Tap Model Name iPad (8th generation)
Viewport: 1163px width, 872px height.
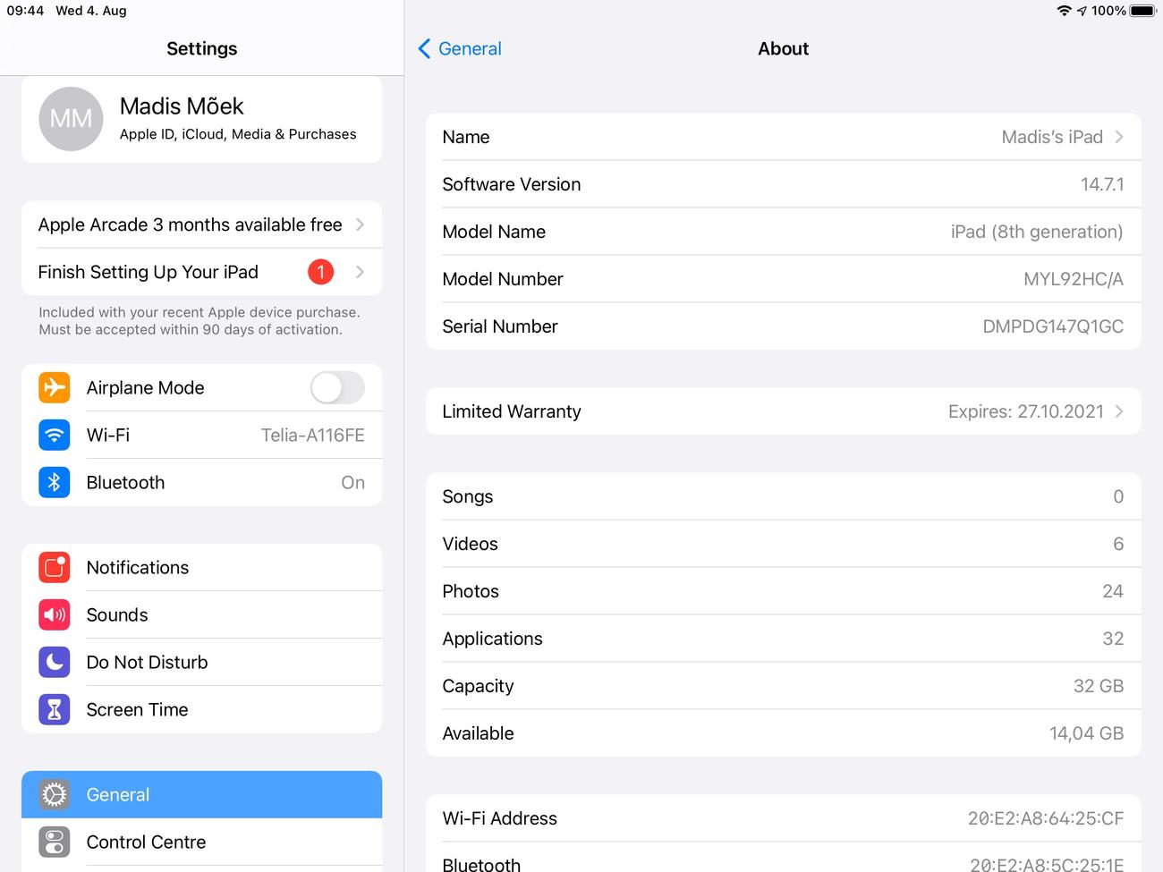tap(783, 232)
